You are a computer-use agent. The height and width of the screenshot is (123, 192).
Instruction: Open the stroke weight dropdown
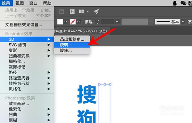pos(117,22)
